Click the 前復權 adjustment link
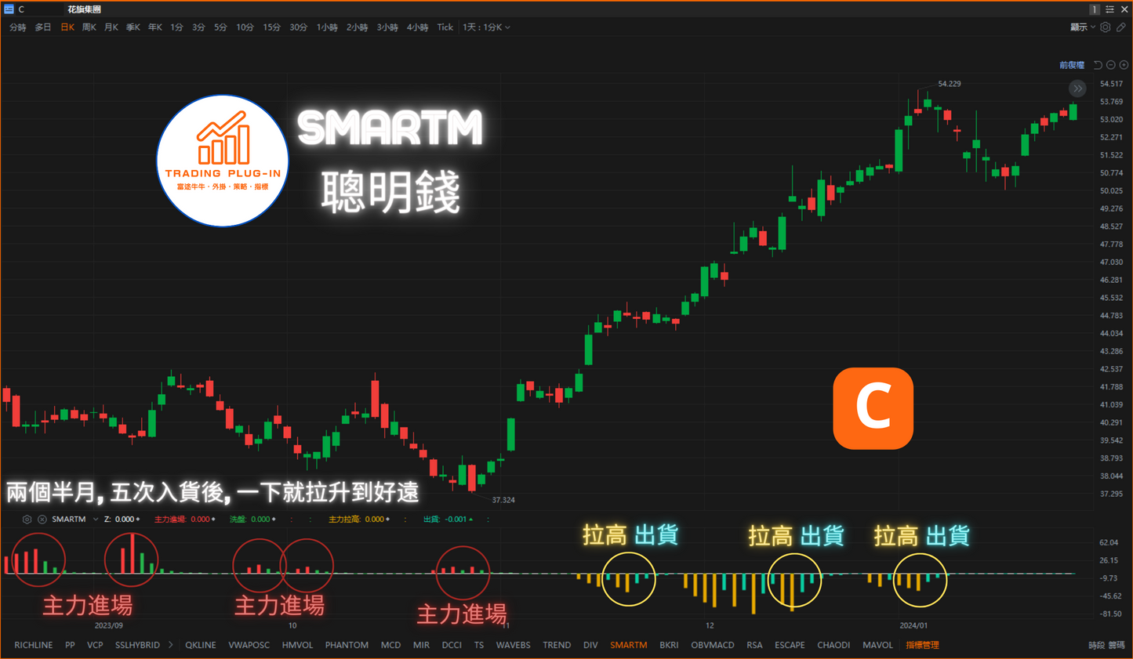This screenshot has height=659, width=1133. (1071, 65)
